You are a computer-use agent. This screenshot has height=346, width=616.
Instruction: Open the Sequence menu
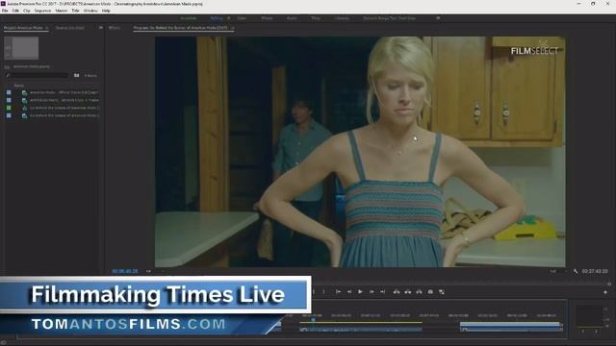(42, 11)
